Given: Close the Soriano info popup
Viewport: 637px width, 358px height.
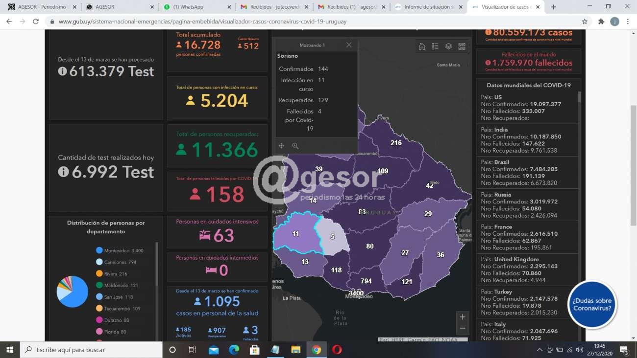Looking at the screenshot, I should tap(349, 45).
